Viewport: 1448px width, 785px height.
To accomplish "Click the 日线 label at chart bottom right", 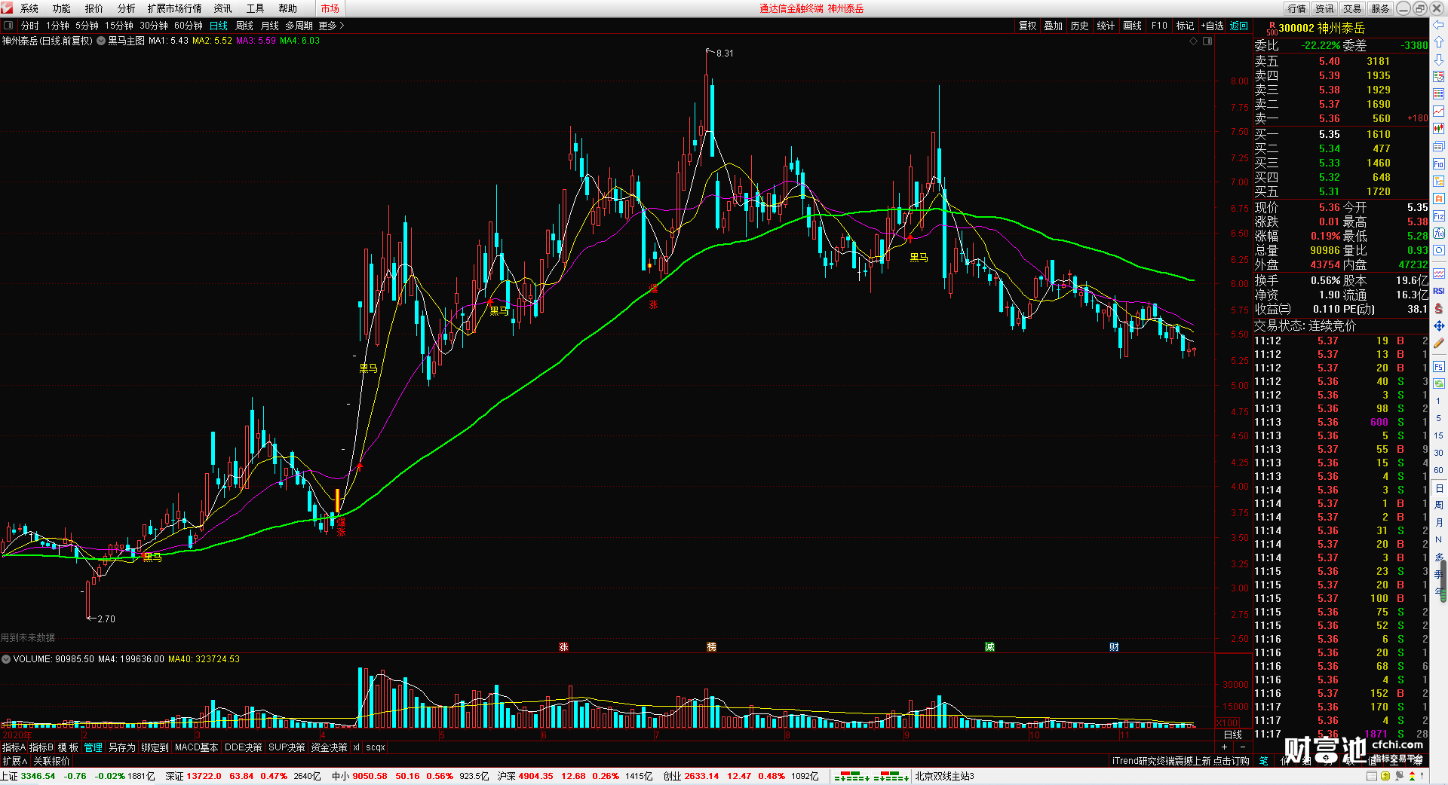I will click(1233, 735).
